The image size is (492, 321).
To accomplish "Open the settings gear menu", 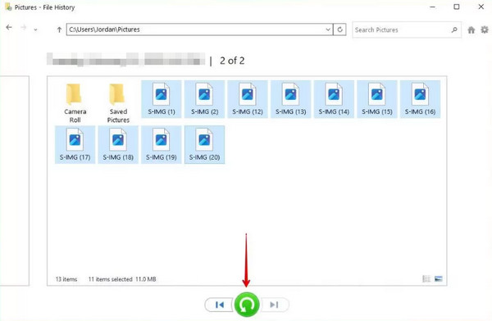I will coord(485,29).
